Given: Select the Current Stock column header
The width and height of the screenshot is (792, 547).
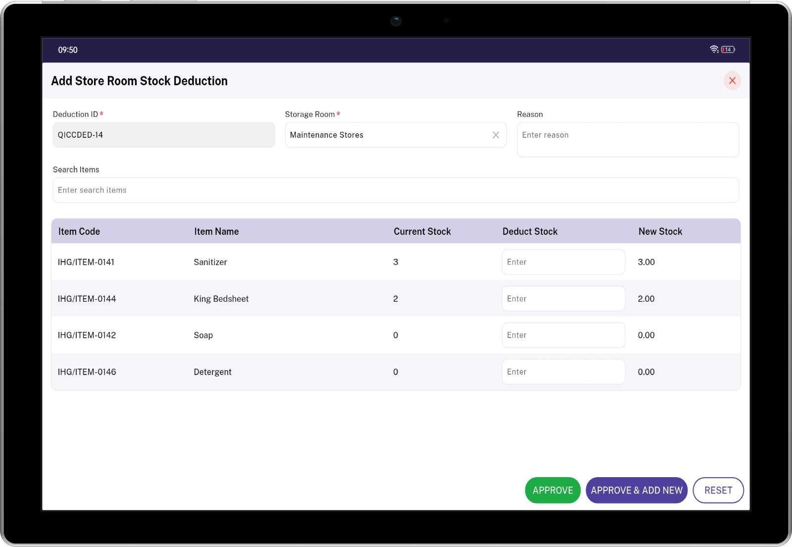Looking at the screenshot, I should coord(422,231).
